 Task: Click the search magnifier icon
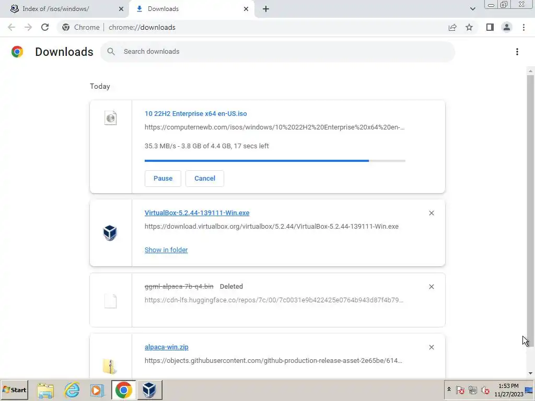(x=111, y=52)
